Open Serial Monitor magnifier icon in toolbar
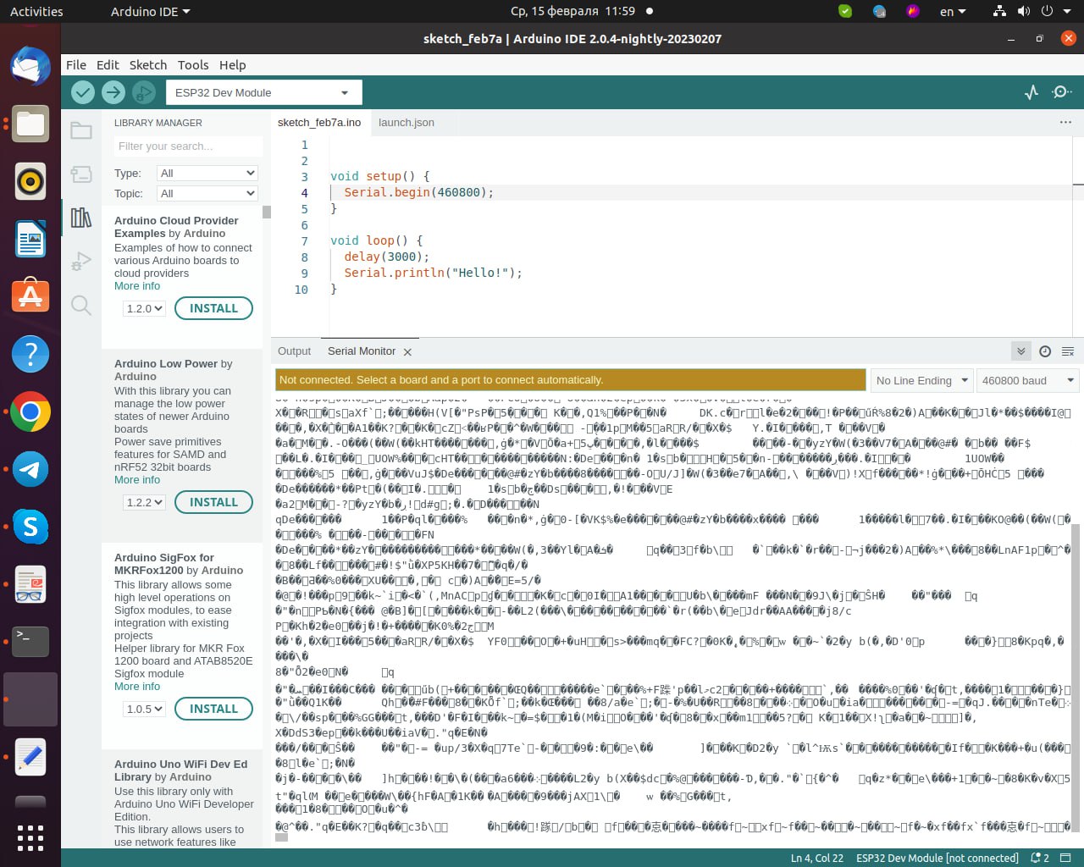Screen dimensions: 1084x867 tap(1061, 92)
